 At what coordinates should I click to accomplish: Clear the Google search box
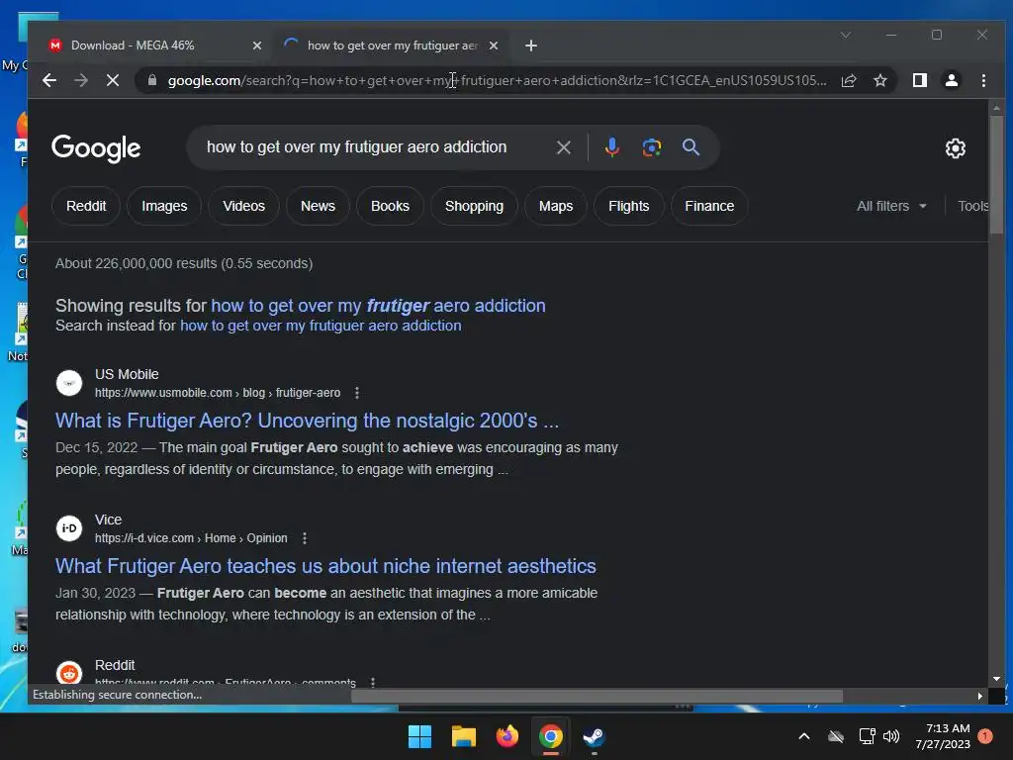(x=563, y=147)
